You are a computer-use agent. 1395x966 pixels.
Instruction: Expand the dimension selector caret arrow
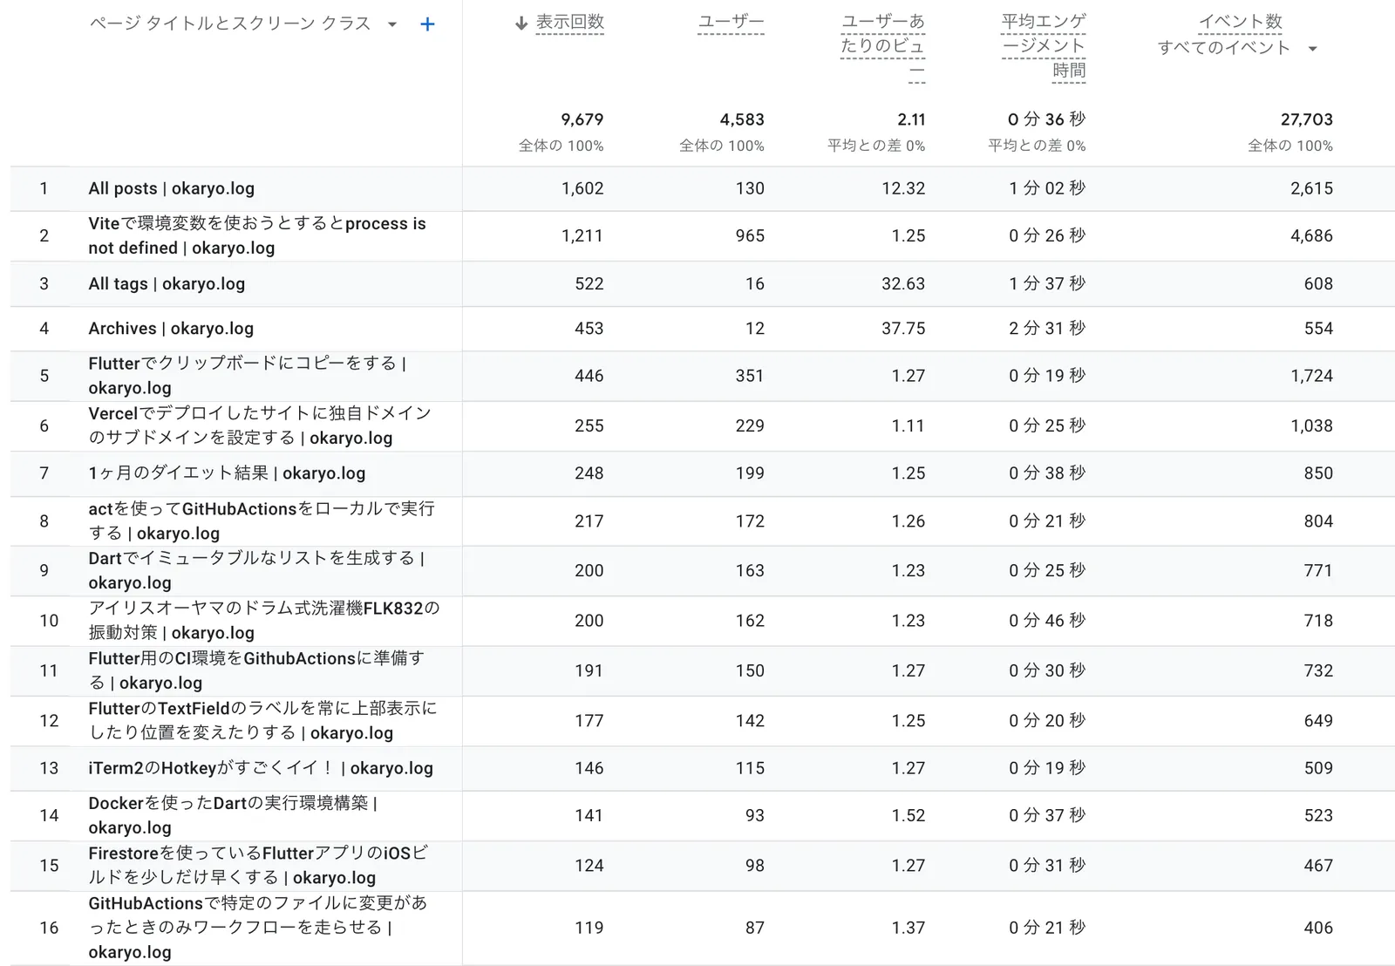coord(391,24)
